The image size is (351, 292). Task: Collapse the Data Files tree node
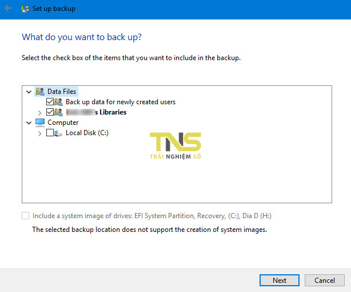(29, 92)
